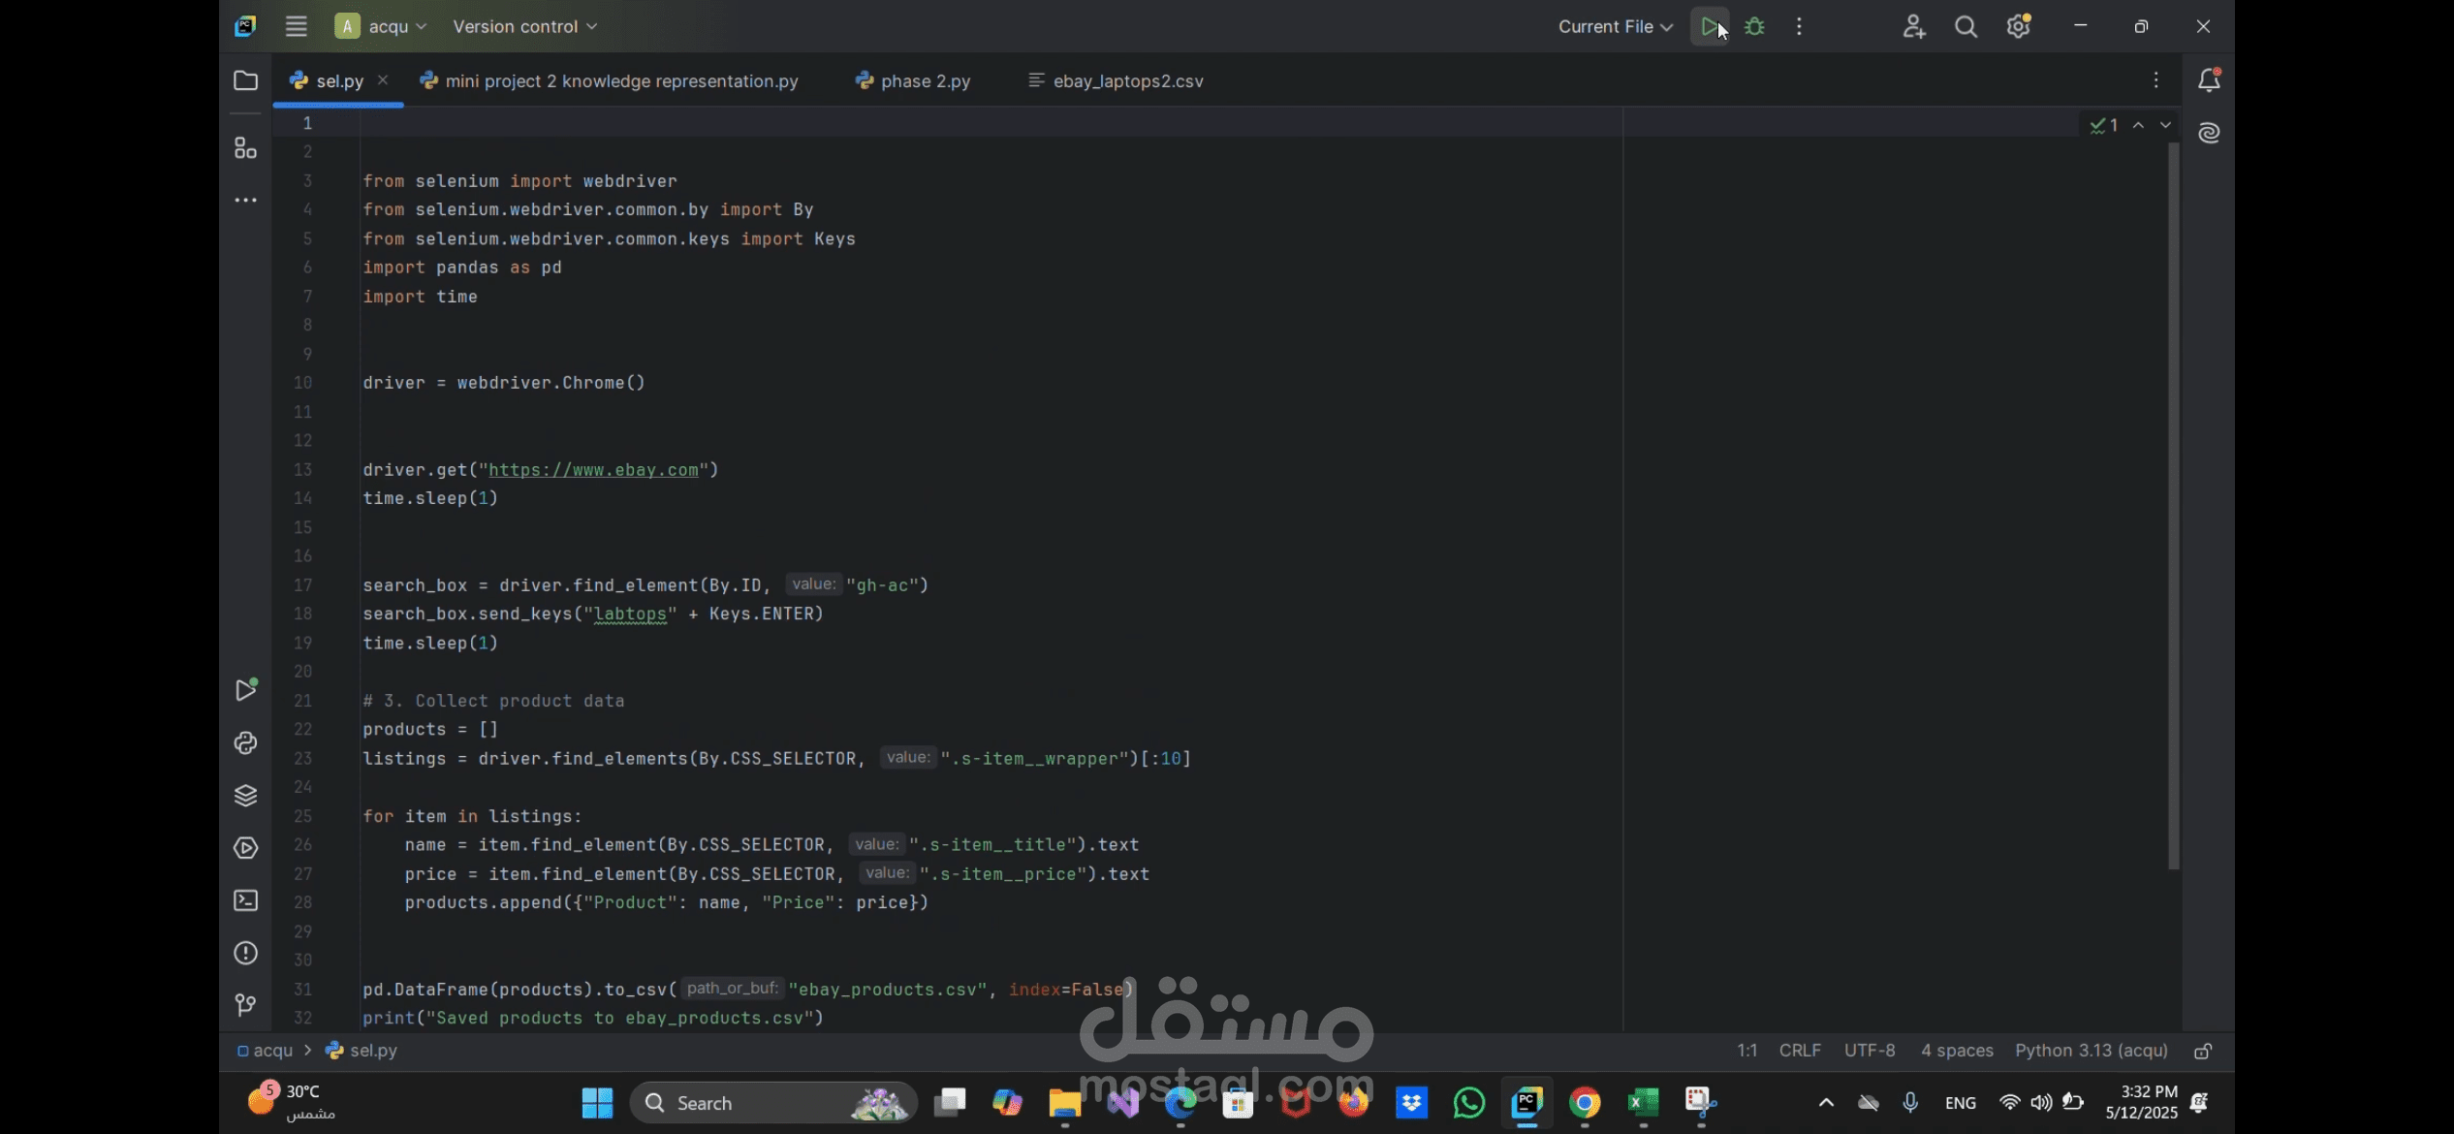Run the current file

(x=1709, y=27)
